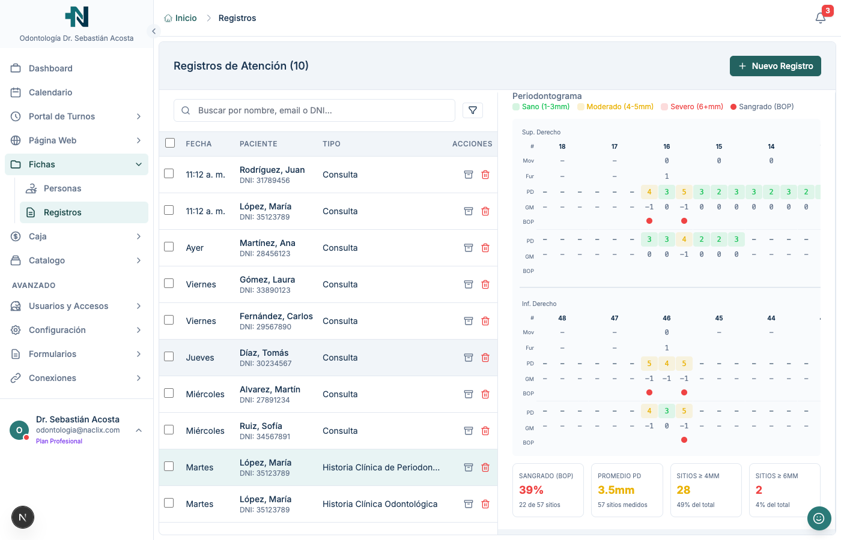Click the trash icon for Díaz, Tomás
Image resolution: width=841 pixels, height=540 pixels.
[x=485, y=358]
